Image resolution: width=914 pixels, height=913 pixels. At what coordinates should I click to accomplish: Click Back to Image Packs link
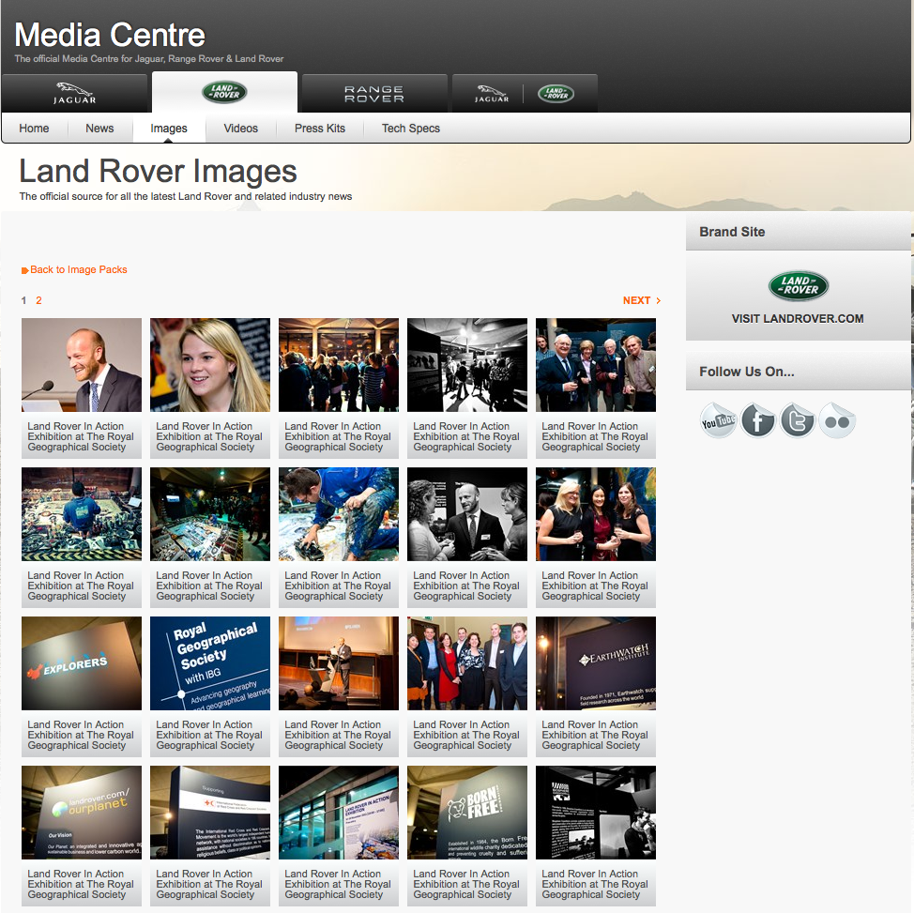coord(74,269)
